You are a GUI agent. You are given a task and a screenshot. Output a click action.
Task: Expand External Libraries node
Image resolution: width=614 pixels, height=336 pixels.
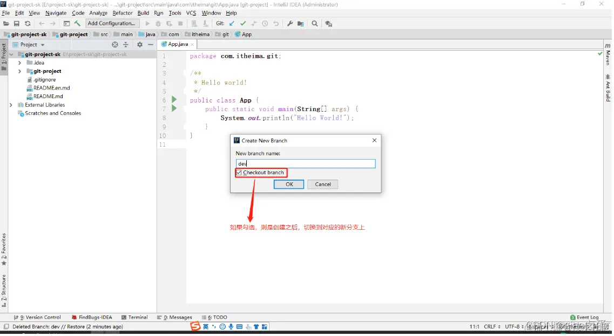(11, 105)
